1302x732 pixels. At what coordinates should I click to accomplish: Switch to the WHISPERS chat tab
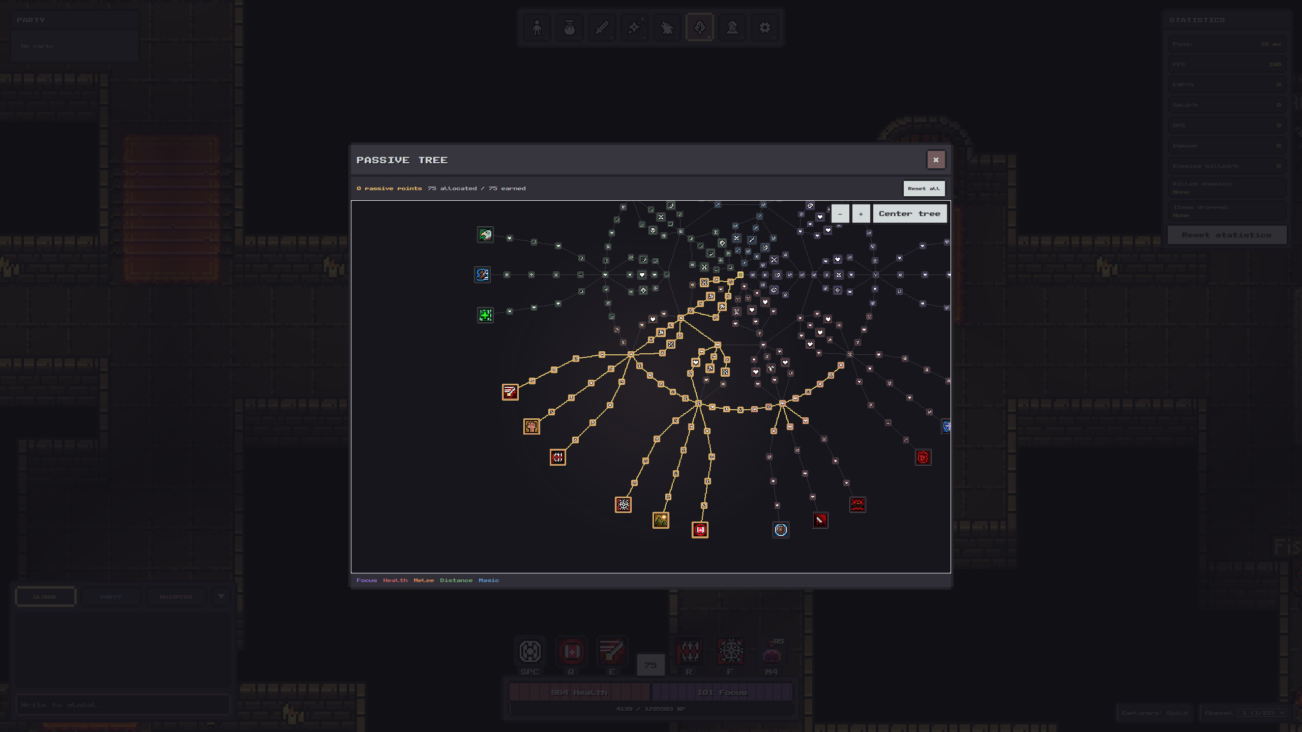(x=176, y=597)
